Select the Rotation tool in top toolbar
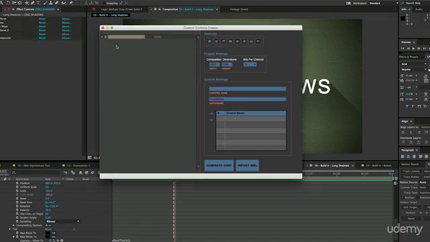Viewport: 430px width, 242px height. [x=8, y=3]
